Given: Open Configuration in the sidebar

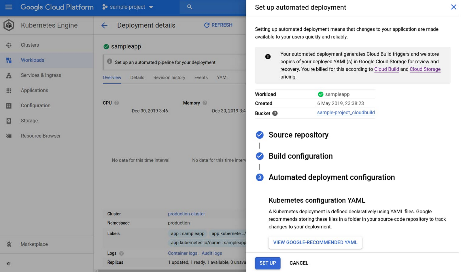Looking at the screenshot, I should click(47, 106).
